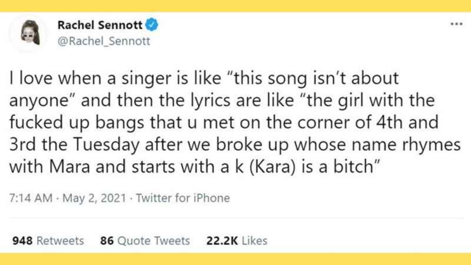Click the 86 quote tweet count number

point(107,240)
